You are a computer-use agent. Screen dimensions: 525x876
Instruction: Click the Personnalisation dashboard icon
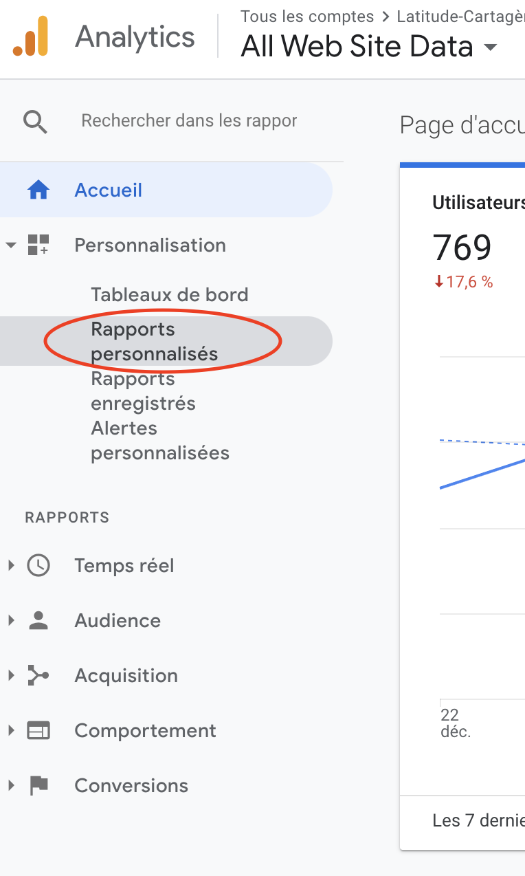tap(38, 245)
